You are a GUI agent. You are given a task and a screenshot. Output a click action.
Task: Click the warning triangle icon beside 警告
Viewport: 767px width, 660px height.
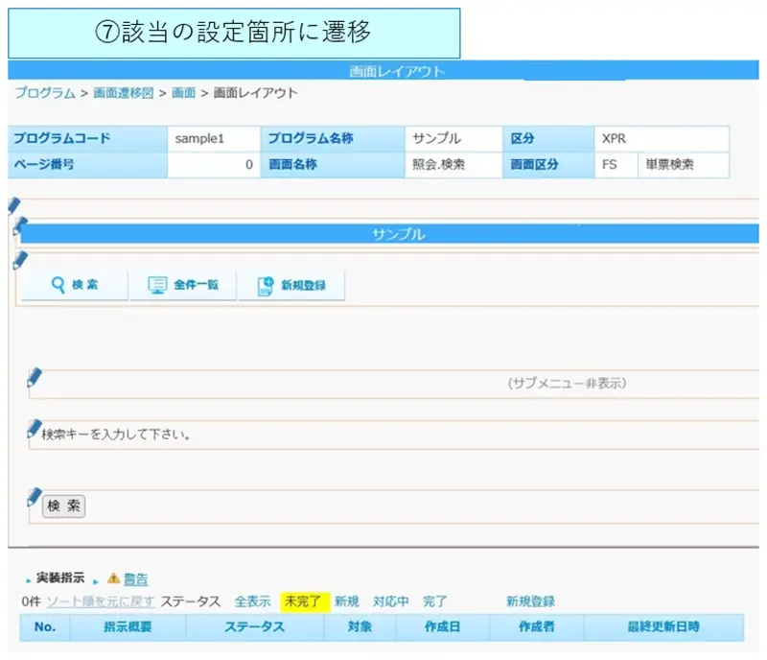point(113,578)
